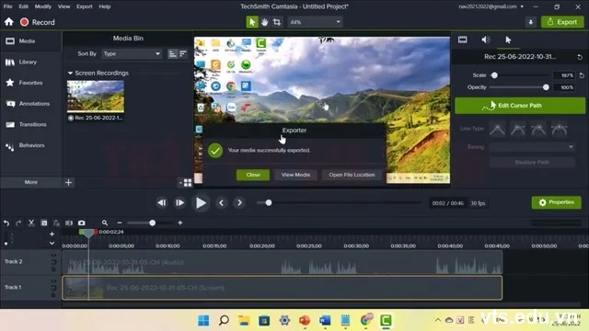Screen dimensions: 589x331
Task: Click View Media in Exporter dialog
Action: 295,175
